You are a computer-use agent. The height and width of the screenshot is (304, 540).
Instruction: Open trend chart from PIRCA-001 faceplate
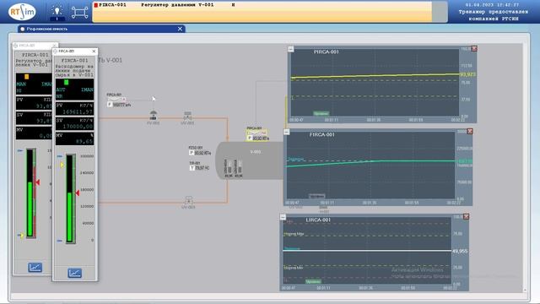[x=35, y=267]
